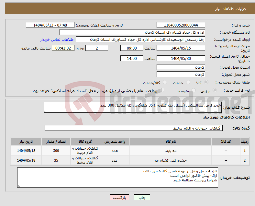Click the تله پابند item name cell
Viewport: 255px width, 206px height.
(x=171, y=151)
